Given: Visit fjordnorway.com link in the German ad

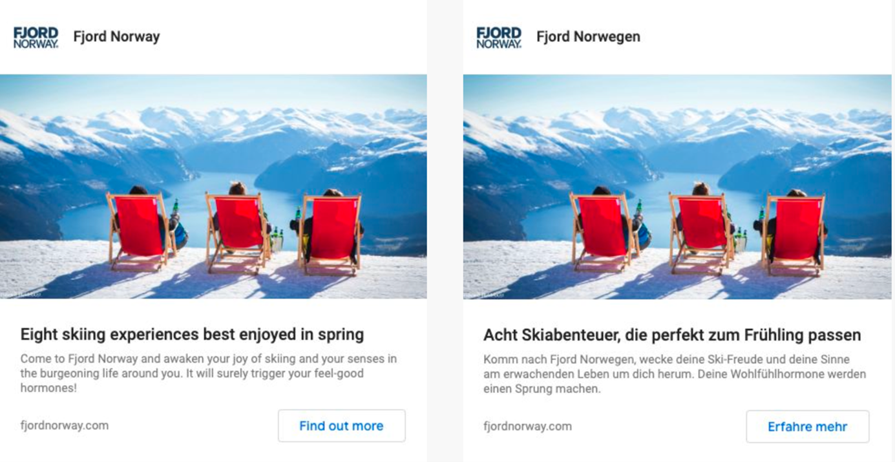Looking at the screenshot, I should coord(527,426).
